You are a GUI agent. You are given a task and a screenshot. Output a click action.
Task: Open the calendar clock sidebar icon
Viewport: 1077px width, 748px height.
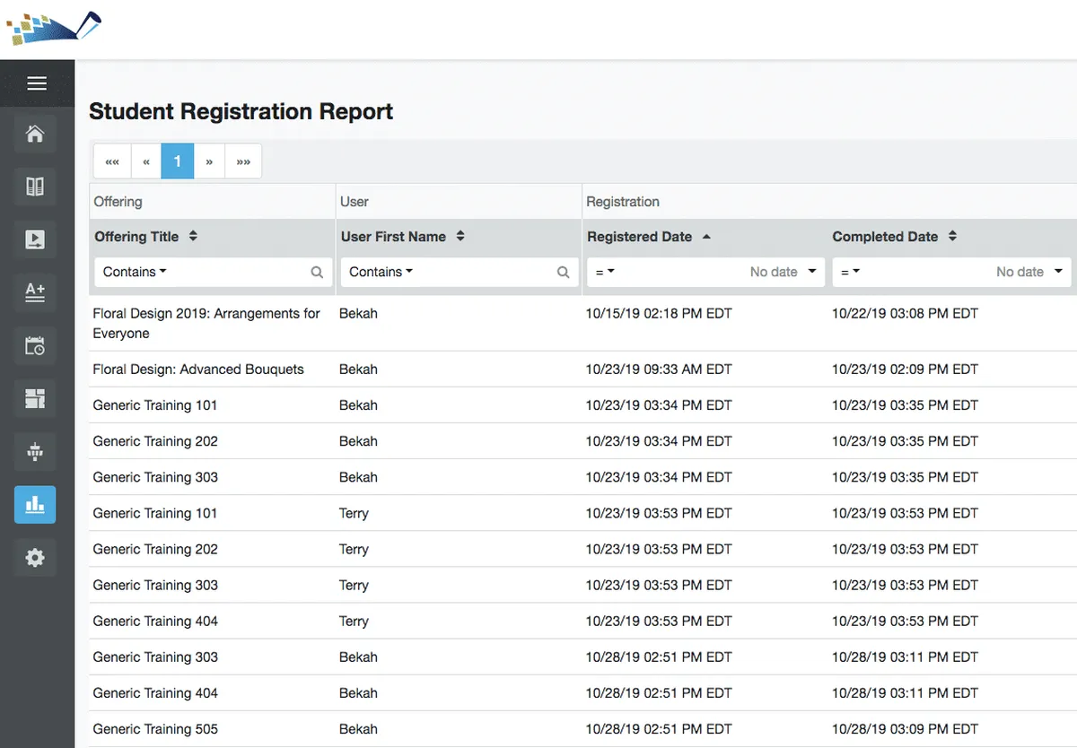(35, 346)
